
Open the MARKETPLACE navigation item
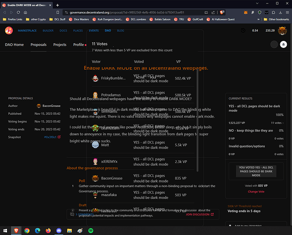point(27,31)
